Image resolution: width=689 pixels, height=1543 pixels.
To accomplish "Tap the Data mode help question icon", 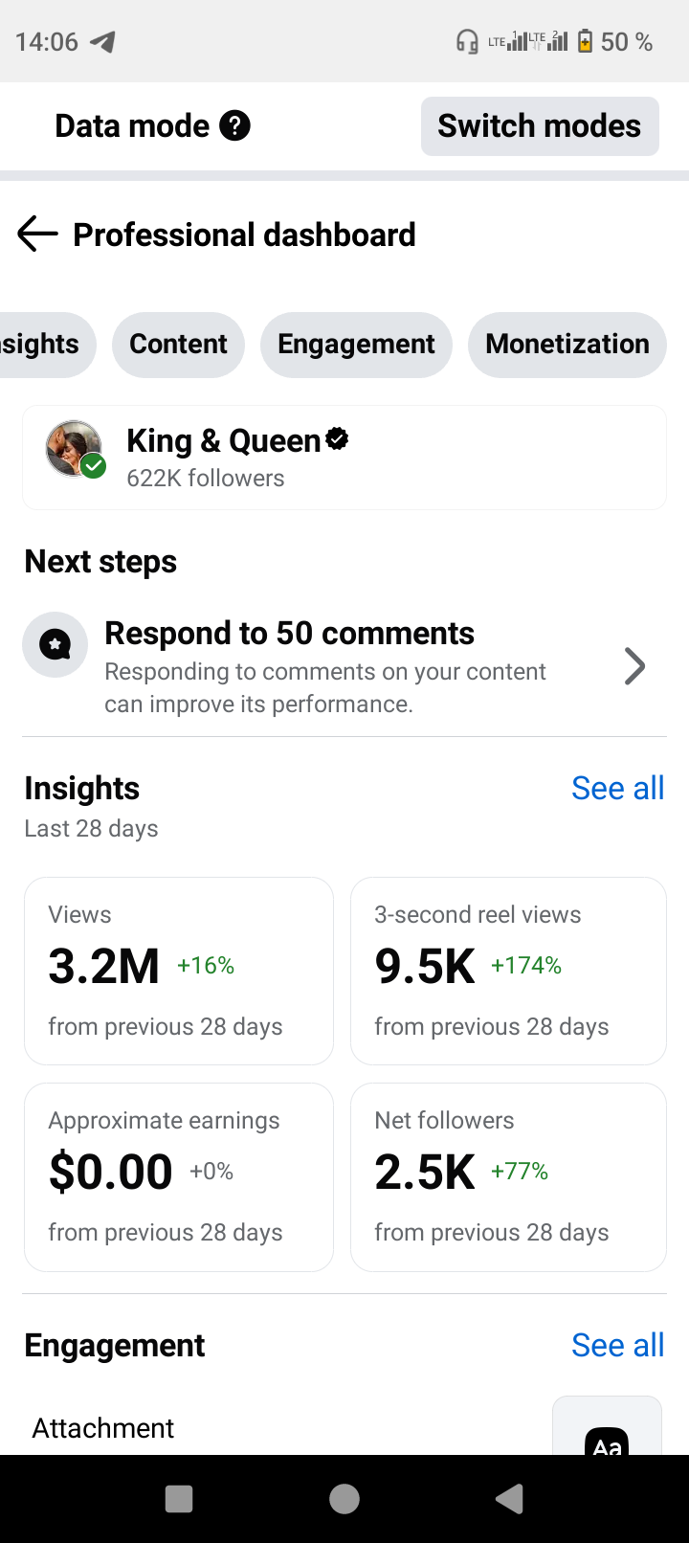I will point(235,125).
